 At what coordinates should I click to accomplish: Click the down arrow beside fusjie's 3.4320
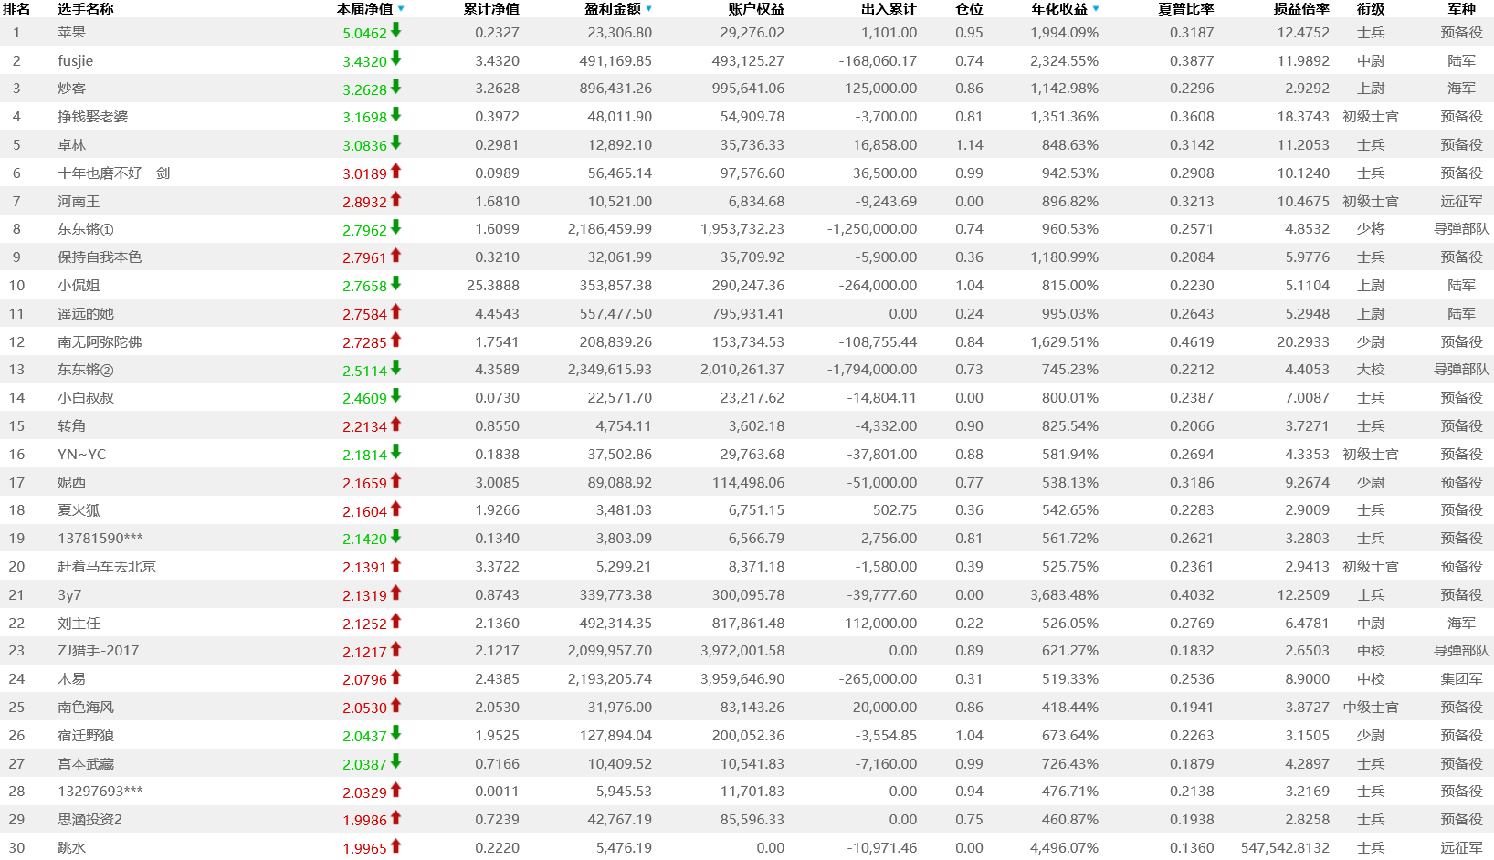pyautogui.click(x=395, y=58)
